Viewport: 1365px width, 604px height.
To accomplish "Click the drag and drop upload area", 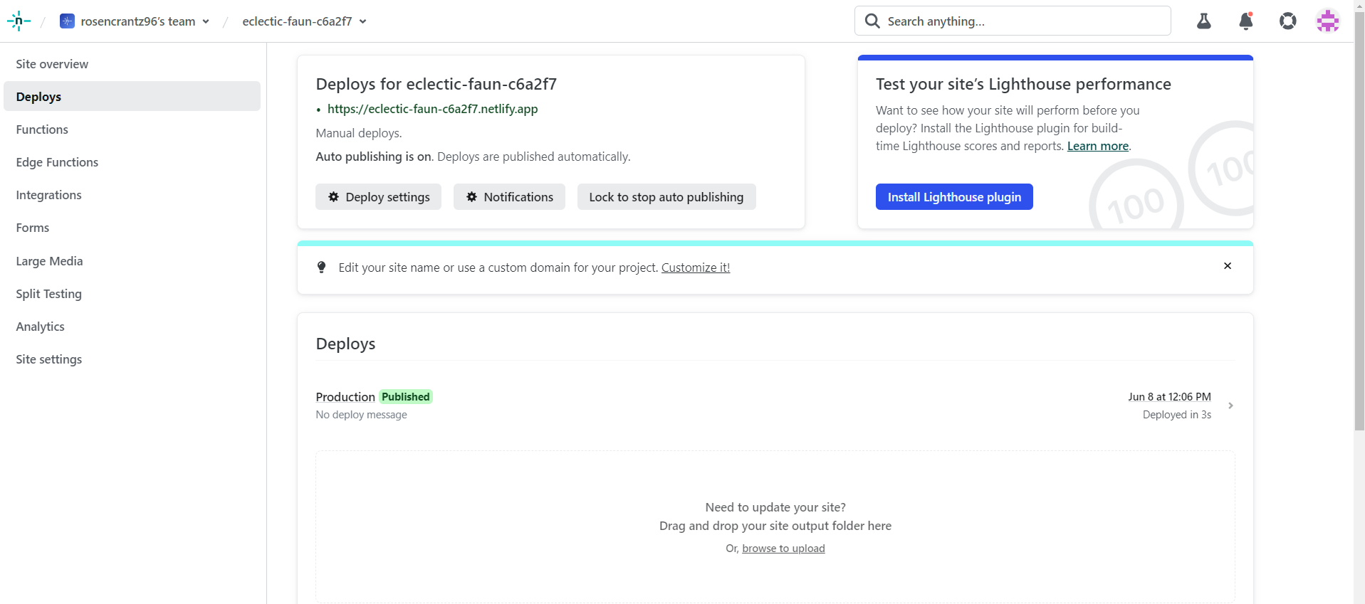I will 775,526.
